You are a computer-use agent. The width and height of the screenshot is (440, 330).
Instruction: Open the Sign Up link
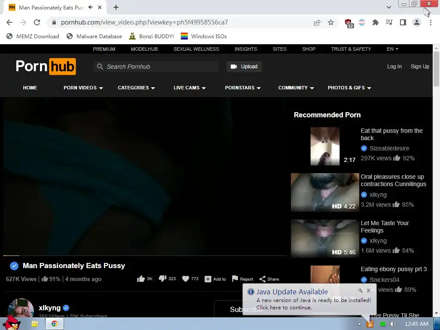pyautogui.click(x=420, y=67)
